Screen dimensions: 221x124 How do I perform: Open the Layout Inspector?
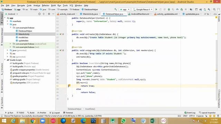[207, 113]
